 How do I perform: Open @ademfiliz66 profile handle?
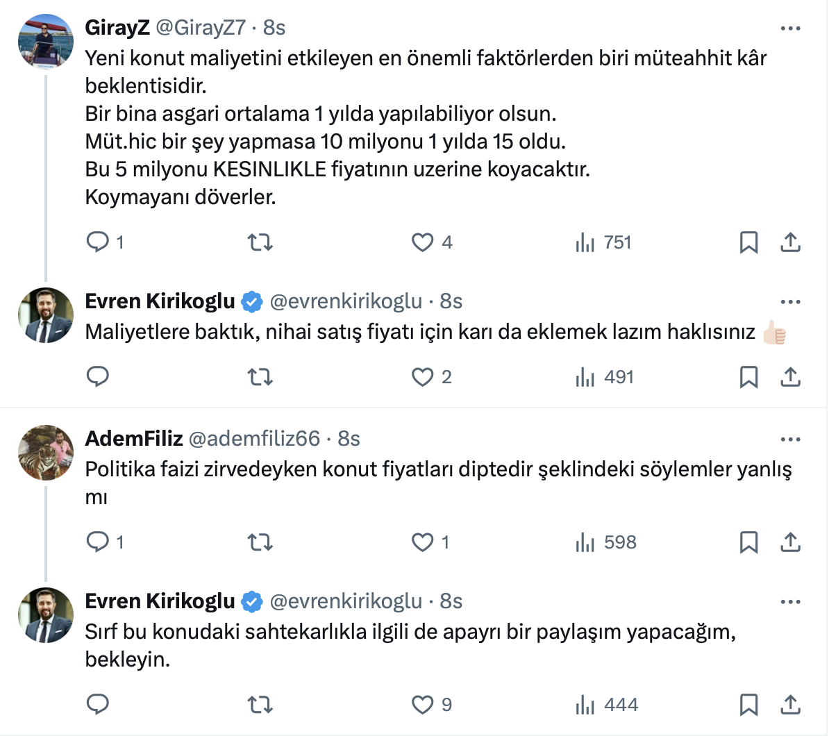pos(254,439)
